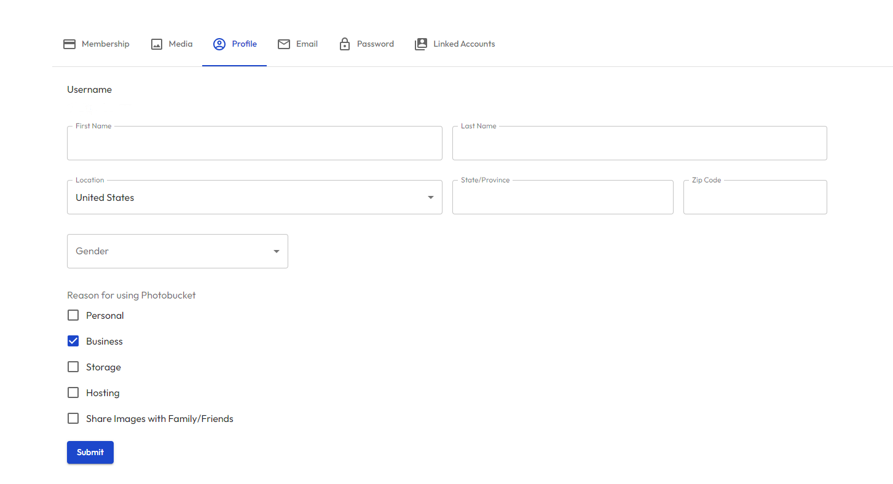The width and height of the screenshot is (893, 484).
Task: Click the Email envelope icon
Action: (284, 44)
